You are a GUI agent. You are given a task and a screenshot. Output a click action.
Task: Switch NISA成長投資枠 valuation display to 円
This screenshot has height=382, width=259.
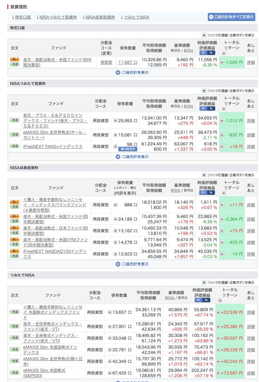(x=203, y=193)
